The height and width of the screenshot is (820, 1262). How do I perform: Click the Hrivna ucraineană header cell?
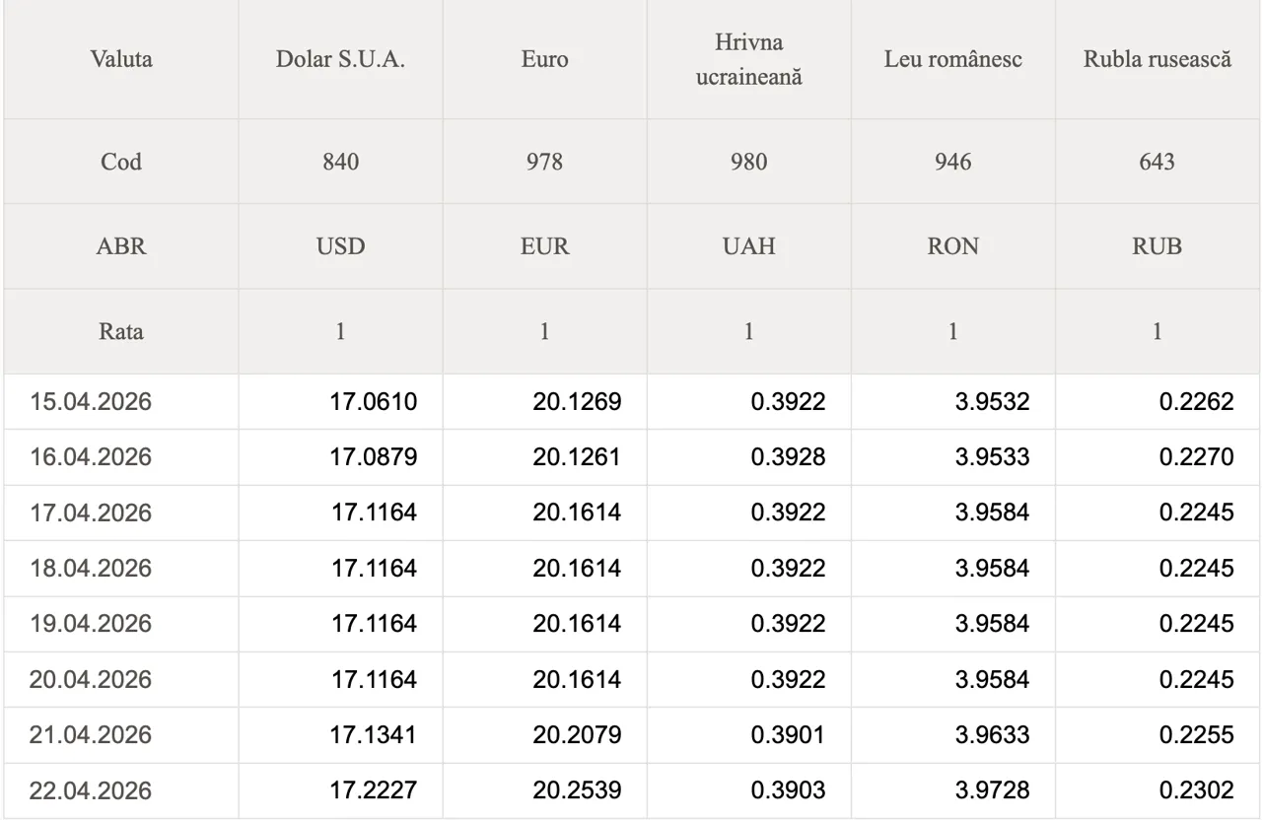(749, 59)
